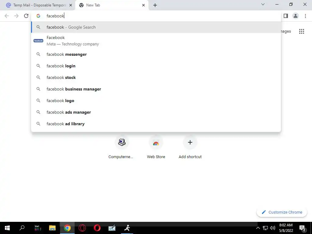Select the facebook business manager suggestion
Screen dimensions: 312x234
(156, 89)
